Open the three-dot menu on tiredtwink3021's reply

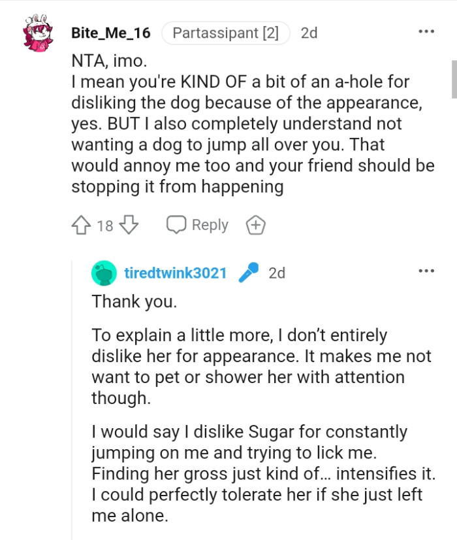pyautogui.click(x=426, y=270)
